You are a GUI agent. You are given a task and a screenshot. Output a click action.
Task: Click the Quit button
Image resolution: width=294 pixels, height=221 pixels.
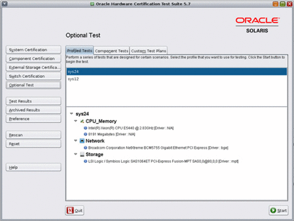click(75, 211)
